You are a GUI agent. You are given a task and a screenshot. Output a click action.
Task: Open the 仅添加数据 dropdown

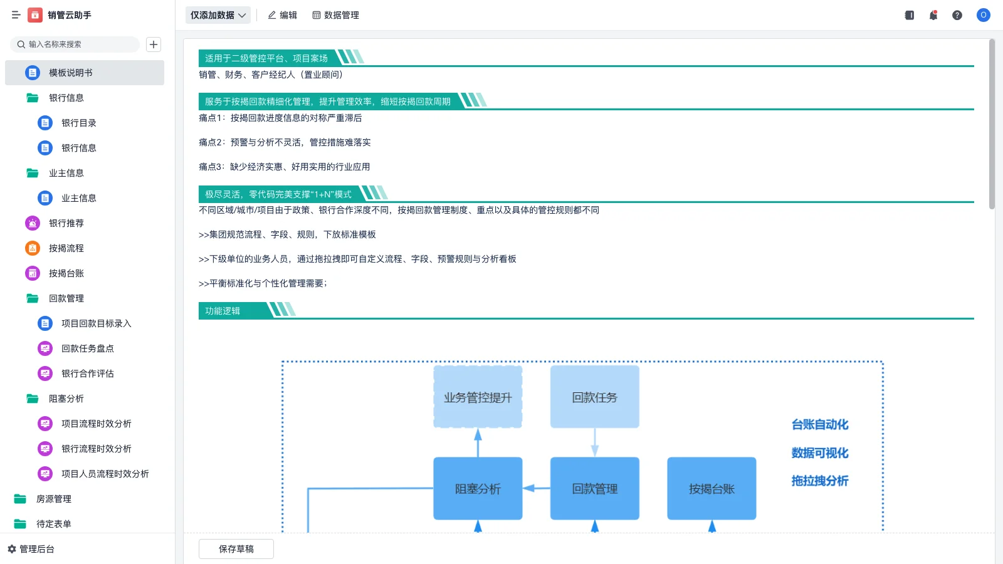tap(216, 14)
